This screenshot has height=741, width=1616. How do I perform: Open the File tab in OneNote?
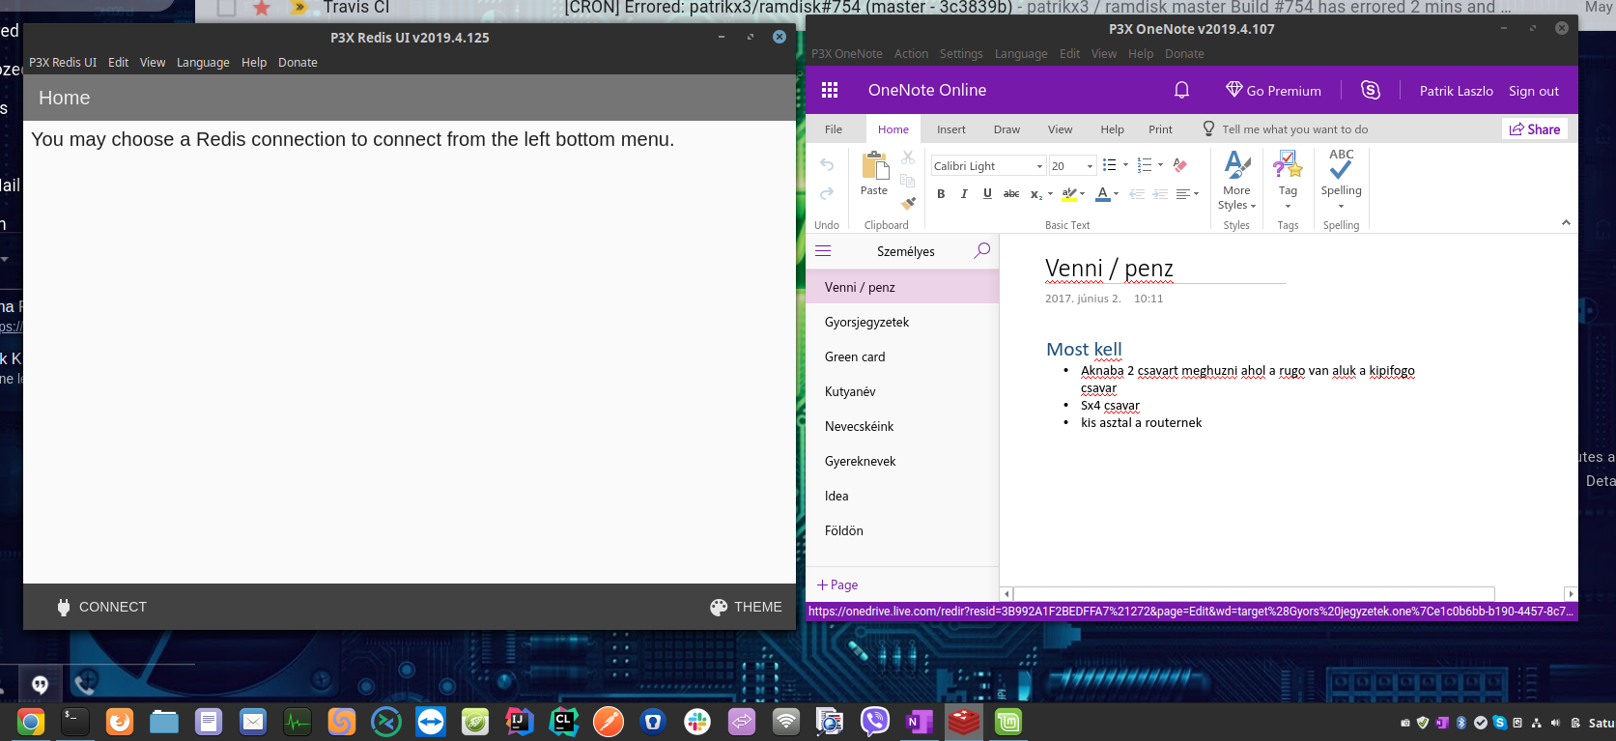(834, 129)
